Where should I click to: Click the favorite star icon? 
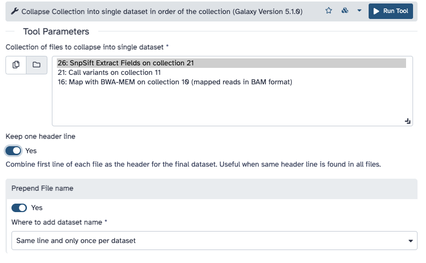coord(329,11)
